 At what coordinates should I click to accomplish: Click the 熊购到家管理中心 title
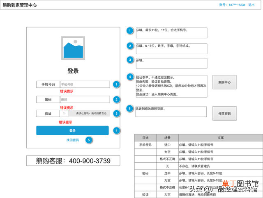[20, 5]
